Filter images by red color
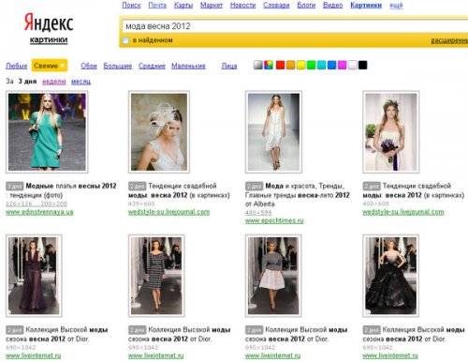The image size is (468, 362). (x=280, y=65)
